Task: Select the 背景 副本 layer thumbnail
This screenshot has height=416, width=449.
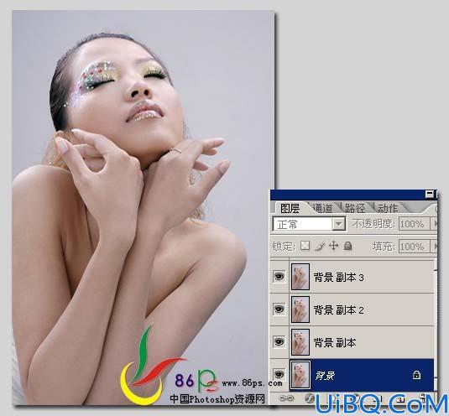Action: [300, 342]
